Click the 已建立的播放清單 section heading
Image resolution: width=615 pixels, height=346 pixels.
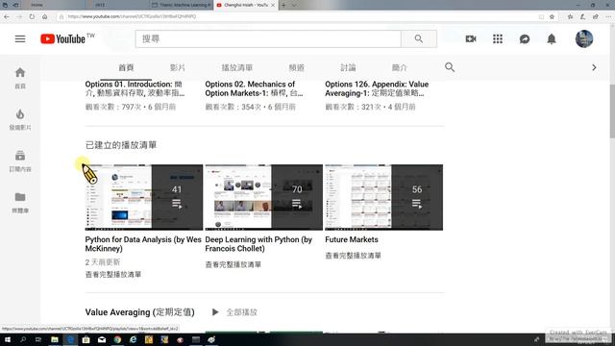[x=121, y=145]
